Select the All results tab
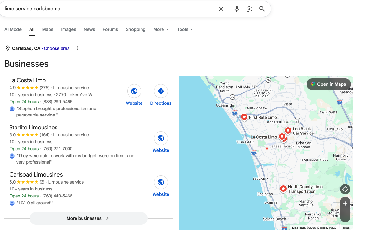This screenshot has height=231, width=376. pos(32,29)
